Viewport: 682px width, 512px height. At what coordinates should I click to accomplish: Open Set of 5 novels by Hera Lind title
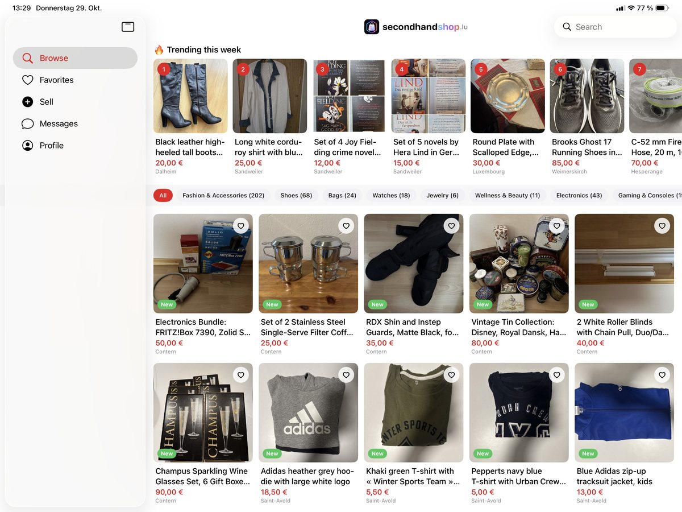[x=426, y=147]
